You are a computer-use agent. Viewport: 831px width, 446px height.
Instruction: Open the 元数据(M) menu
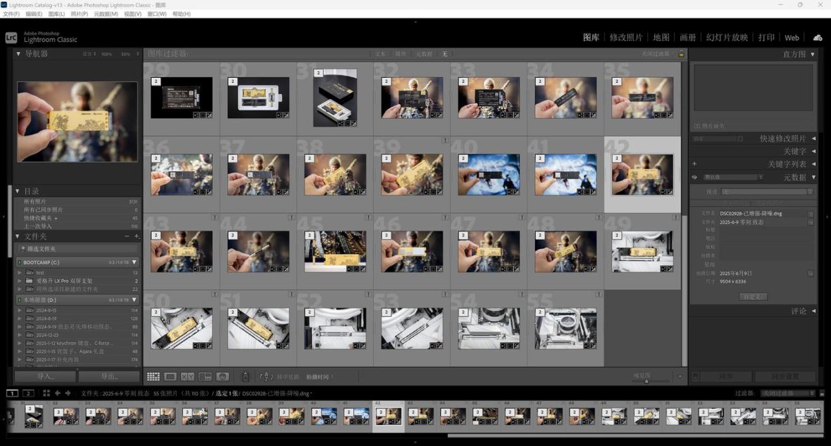click(x=106, y=14)
